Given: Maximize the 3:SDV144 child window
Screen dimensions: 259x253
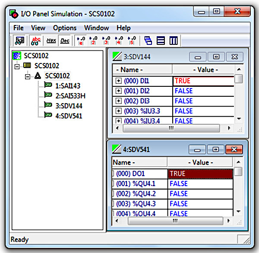Looking at the screenshot, I should click(x=216, y=57).
